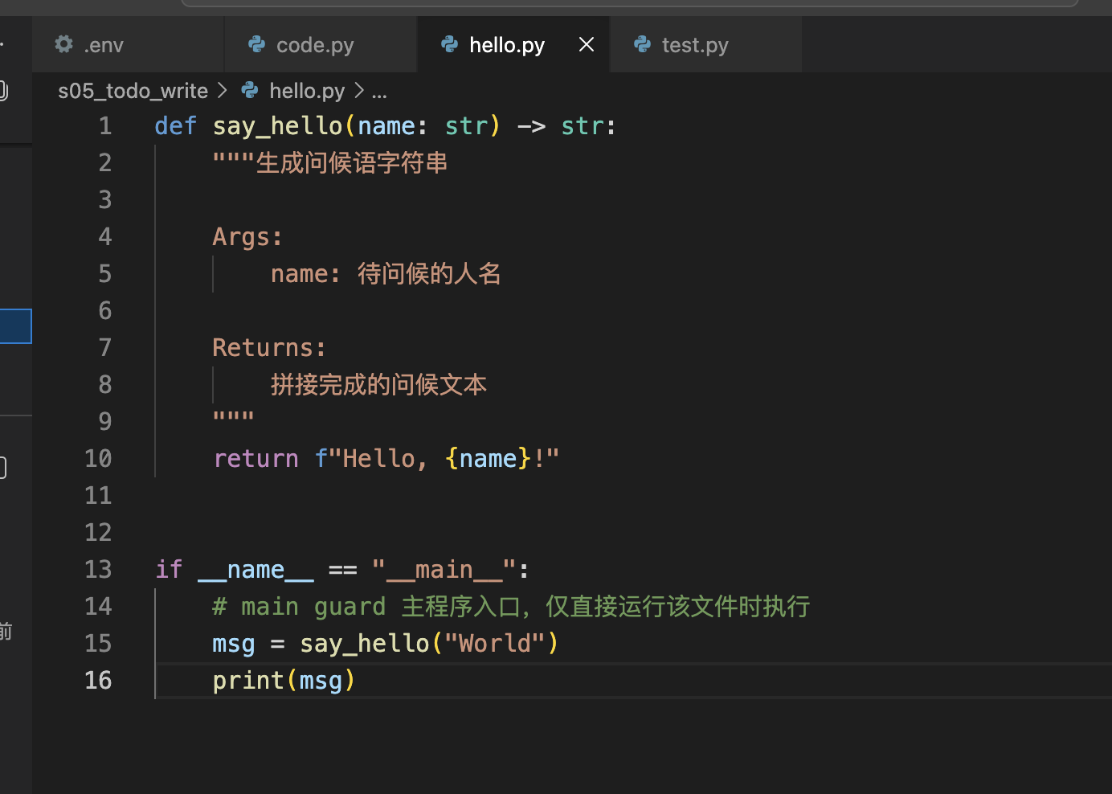Click the Python icon in breadcrumb
The image size is (1112, 794).
[250, 90]
